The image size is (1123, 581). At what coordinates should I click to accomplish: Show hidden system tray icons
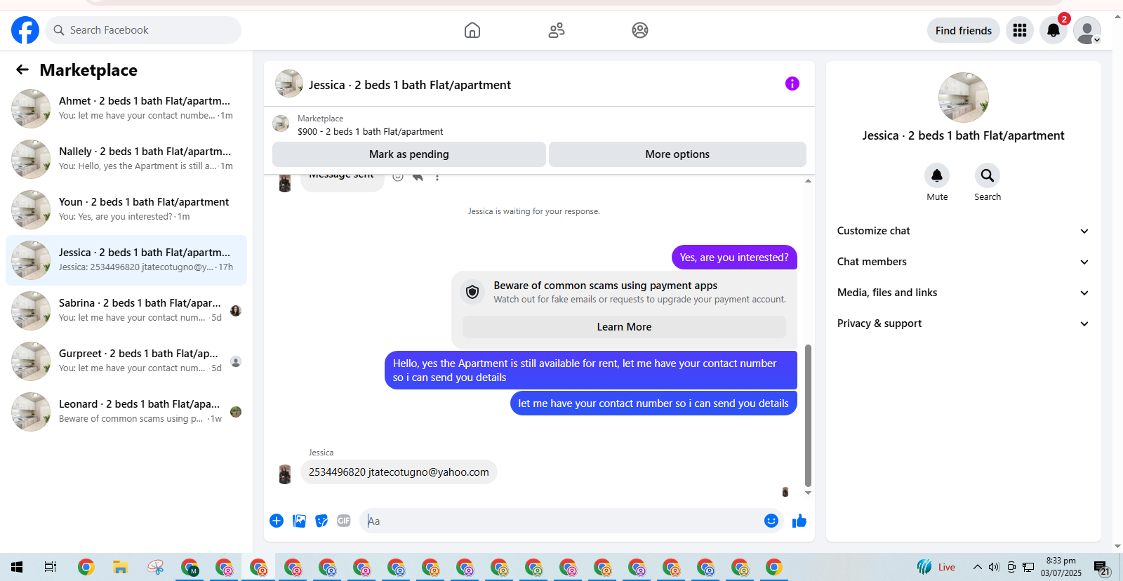977,567
